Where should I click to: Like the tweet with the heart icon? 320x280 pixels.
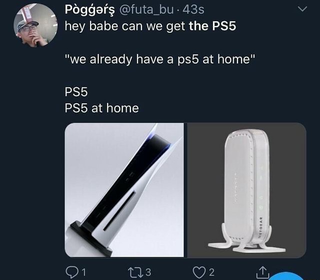[x=199, y=273]
